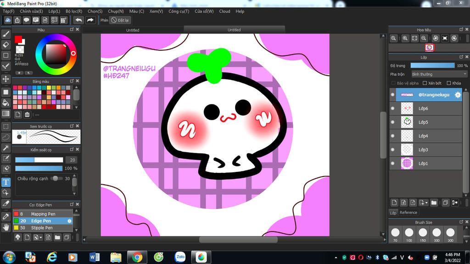Select the Magic Wand tool

tap(6, 148)
